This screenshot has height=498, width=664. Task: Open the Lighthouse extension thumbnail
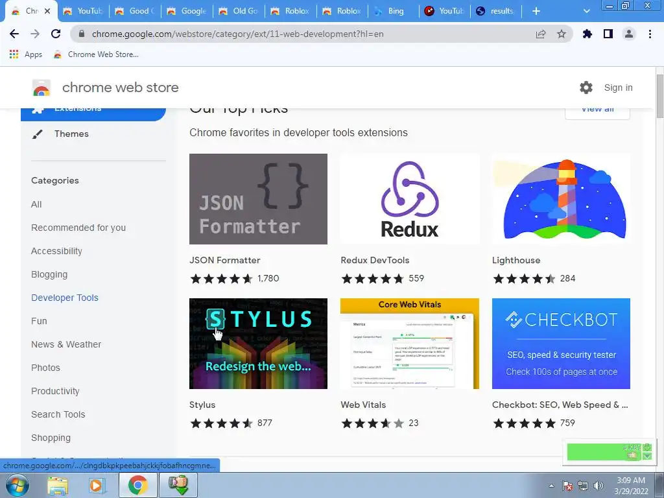point(561,199)
